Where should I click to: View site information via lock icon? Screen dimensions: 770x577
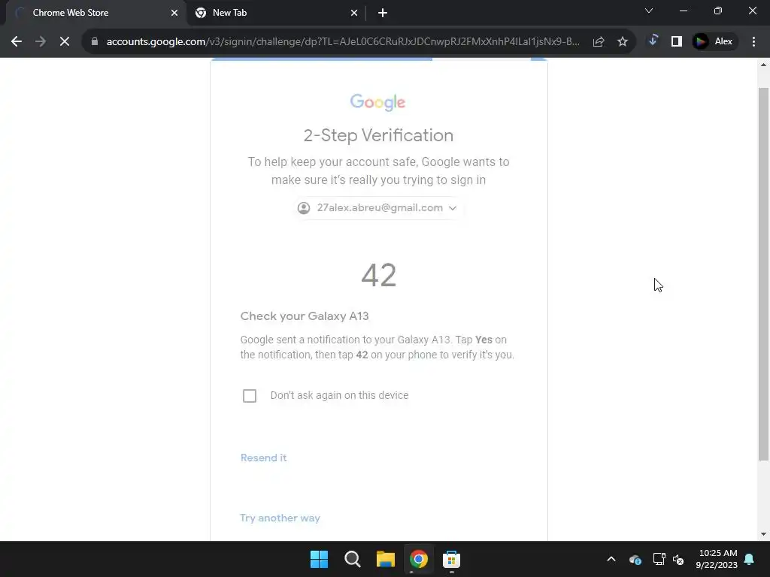point(95,42)
